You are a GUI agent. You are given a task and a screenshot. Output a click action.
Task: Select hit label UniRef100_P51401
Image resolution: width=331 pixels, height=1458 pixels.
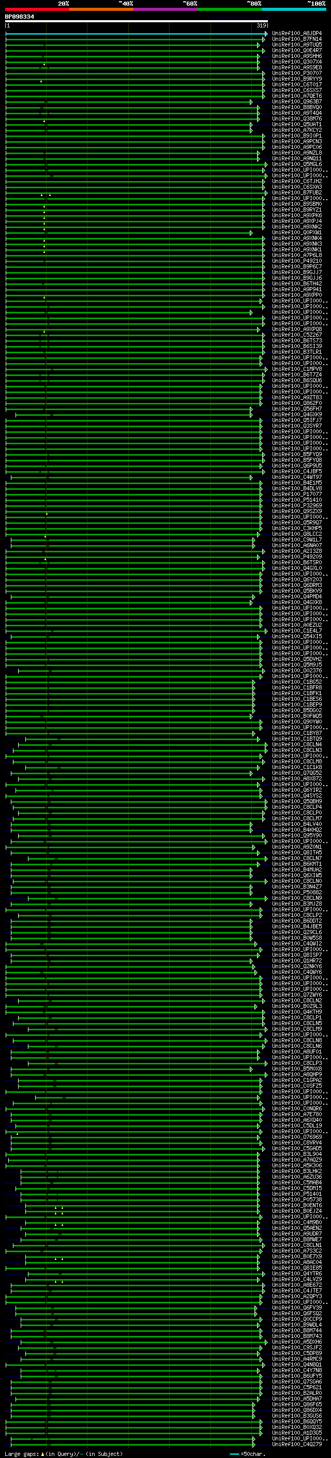(297, 1194)
